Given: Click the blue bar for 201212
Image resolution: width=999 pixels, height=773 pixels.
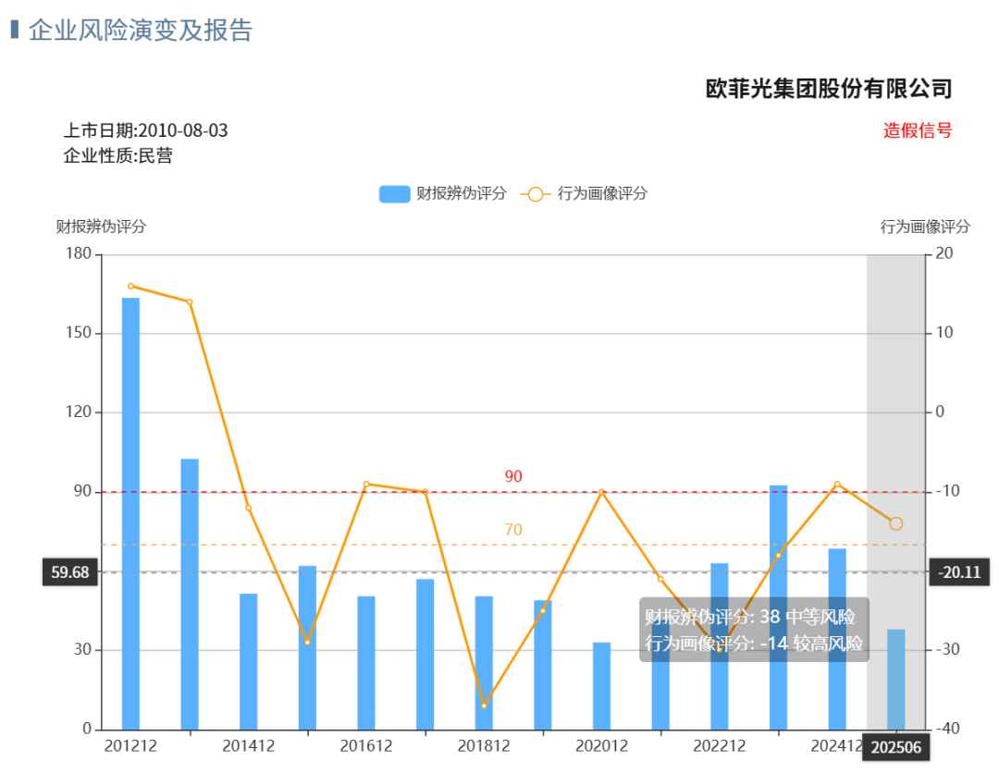Looking at the screenshot, I should [x=130, y=514].
